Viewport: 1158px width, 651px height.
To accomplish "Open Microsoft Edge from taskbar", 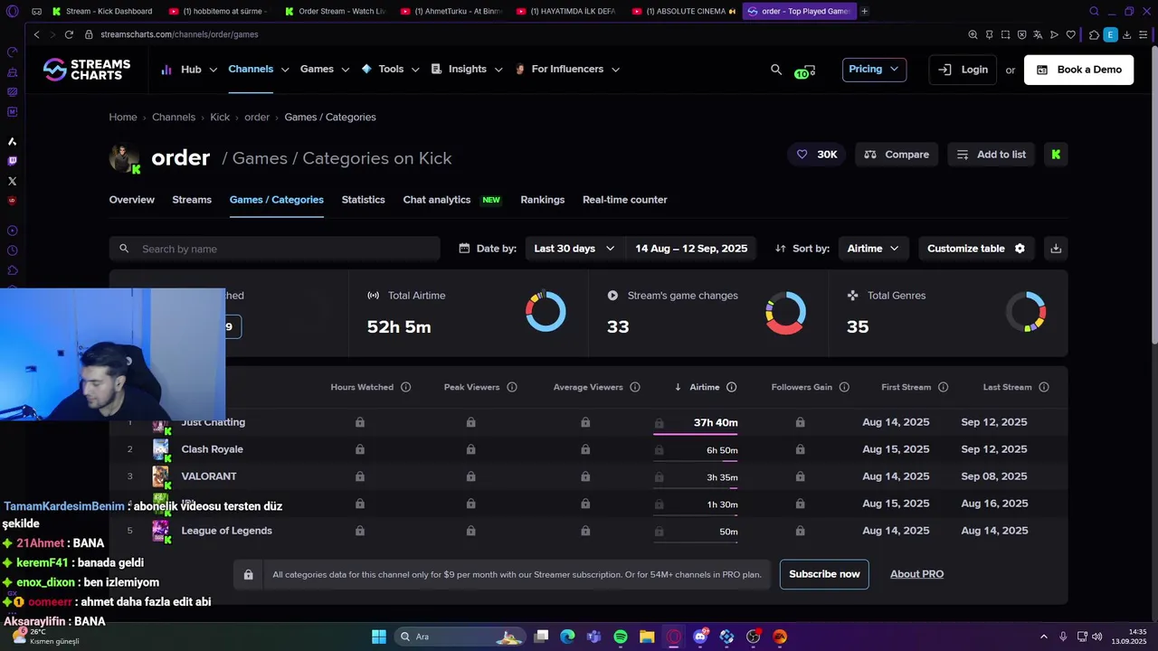I will point(567,637).
